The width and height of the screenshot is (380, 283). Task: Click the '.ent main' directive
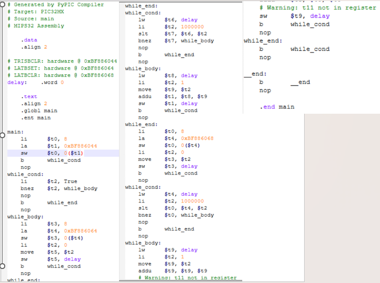(x=36, y=118)
